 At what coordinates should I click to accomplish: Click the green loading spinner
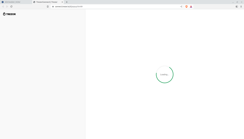pyautogui.click(x=165, y=75)
